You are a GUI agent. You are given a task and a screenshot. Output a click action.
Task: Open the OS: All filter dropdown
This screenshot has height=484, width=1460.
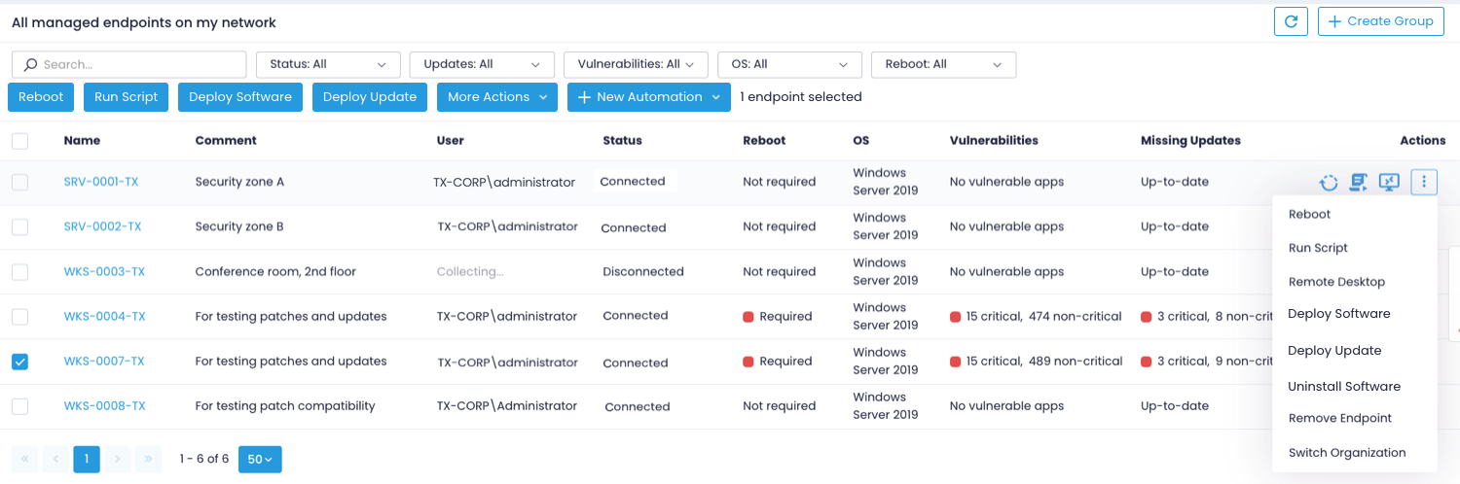tap(789, 64)
